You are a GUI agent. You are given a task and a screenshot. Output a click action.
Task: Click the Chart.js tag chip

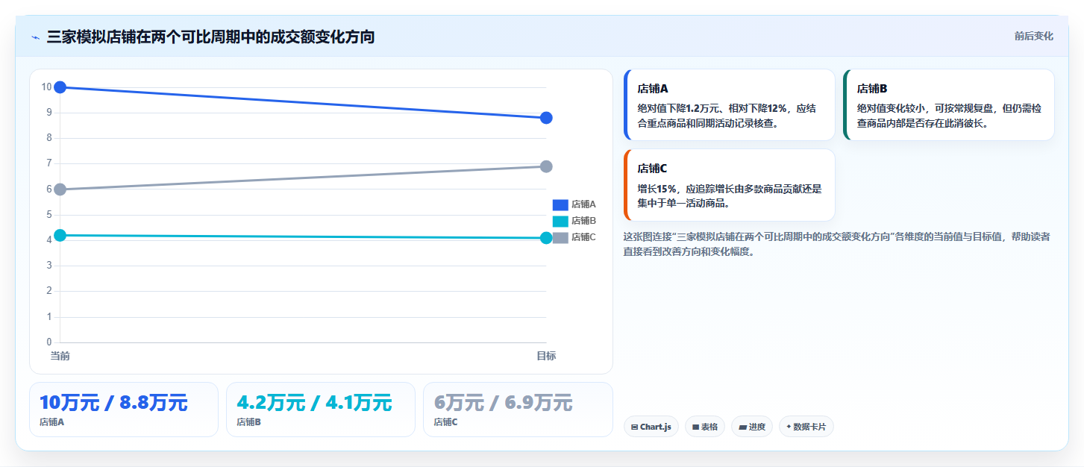[651, 427]
